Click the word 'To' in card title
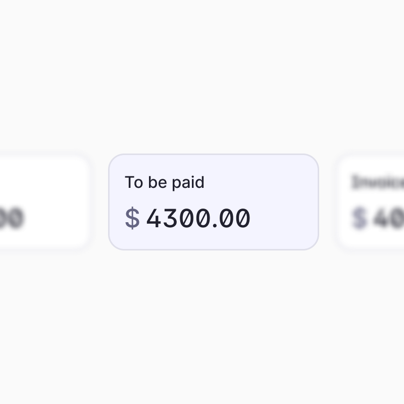The width and height of the screenshot is (404, 404). click(x=134, y=182)
